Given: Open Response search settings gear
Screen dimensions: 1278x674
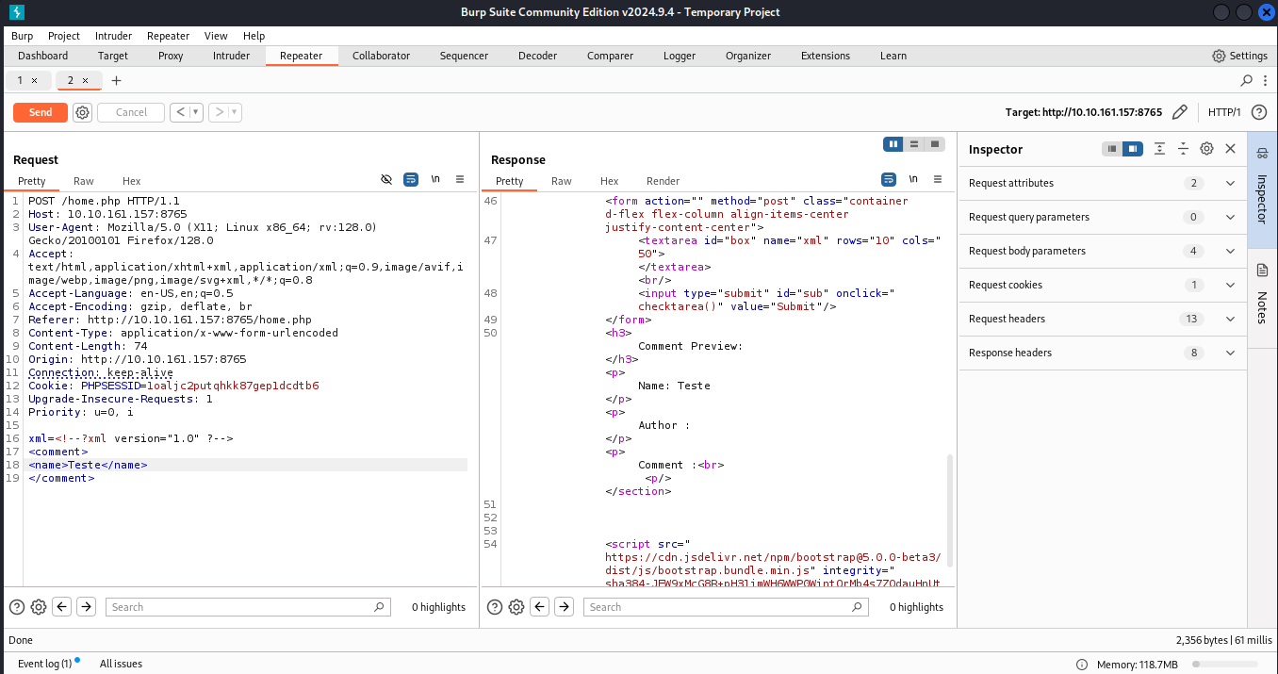Looking at the screenshot, I should 516,607.
